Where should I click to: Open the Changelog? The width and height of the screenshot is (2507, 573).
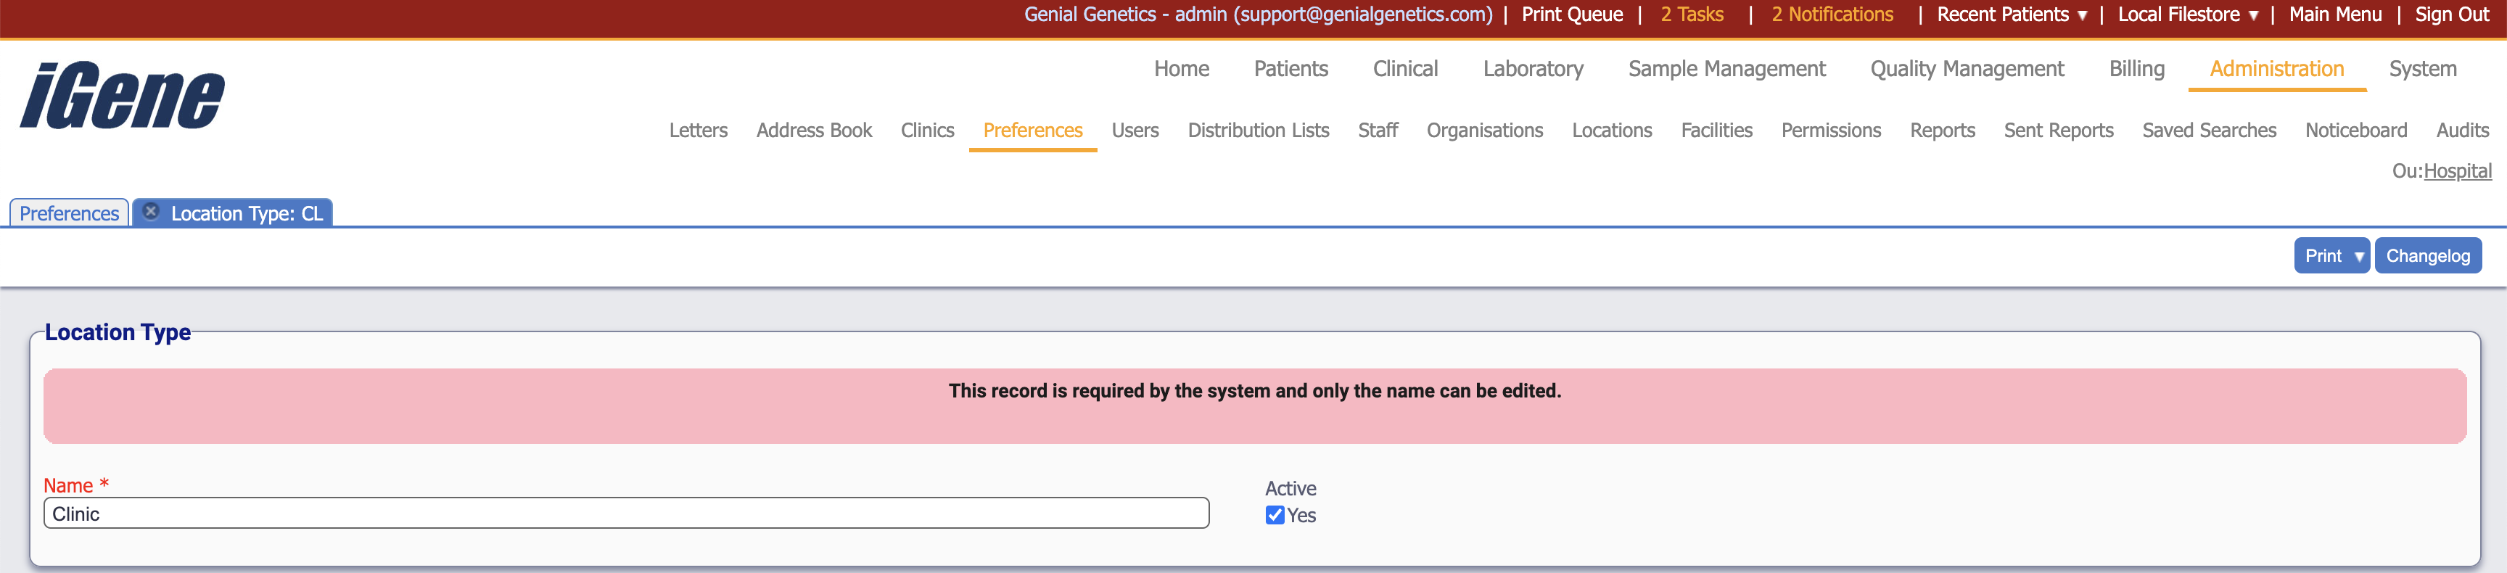2426,256
